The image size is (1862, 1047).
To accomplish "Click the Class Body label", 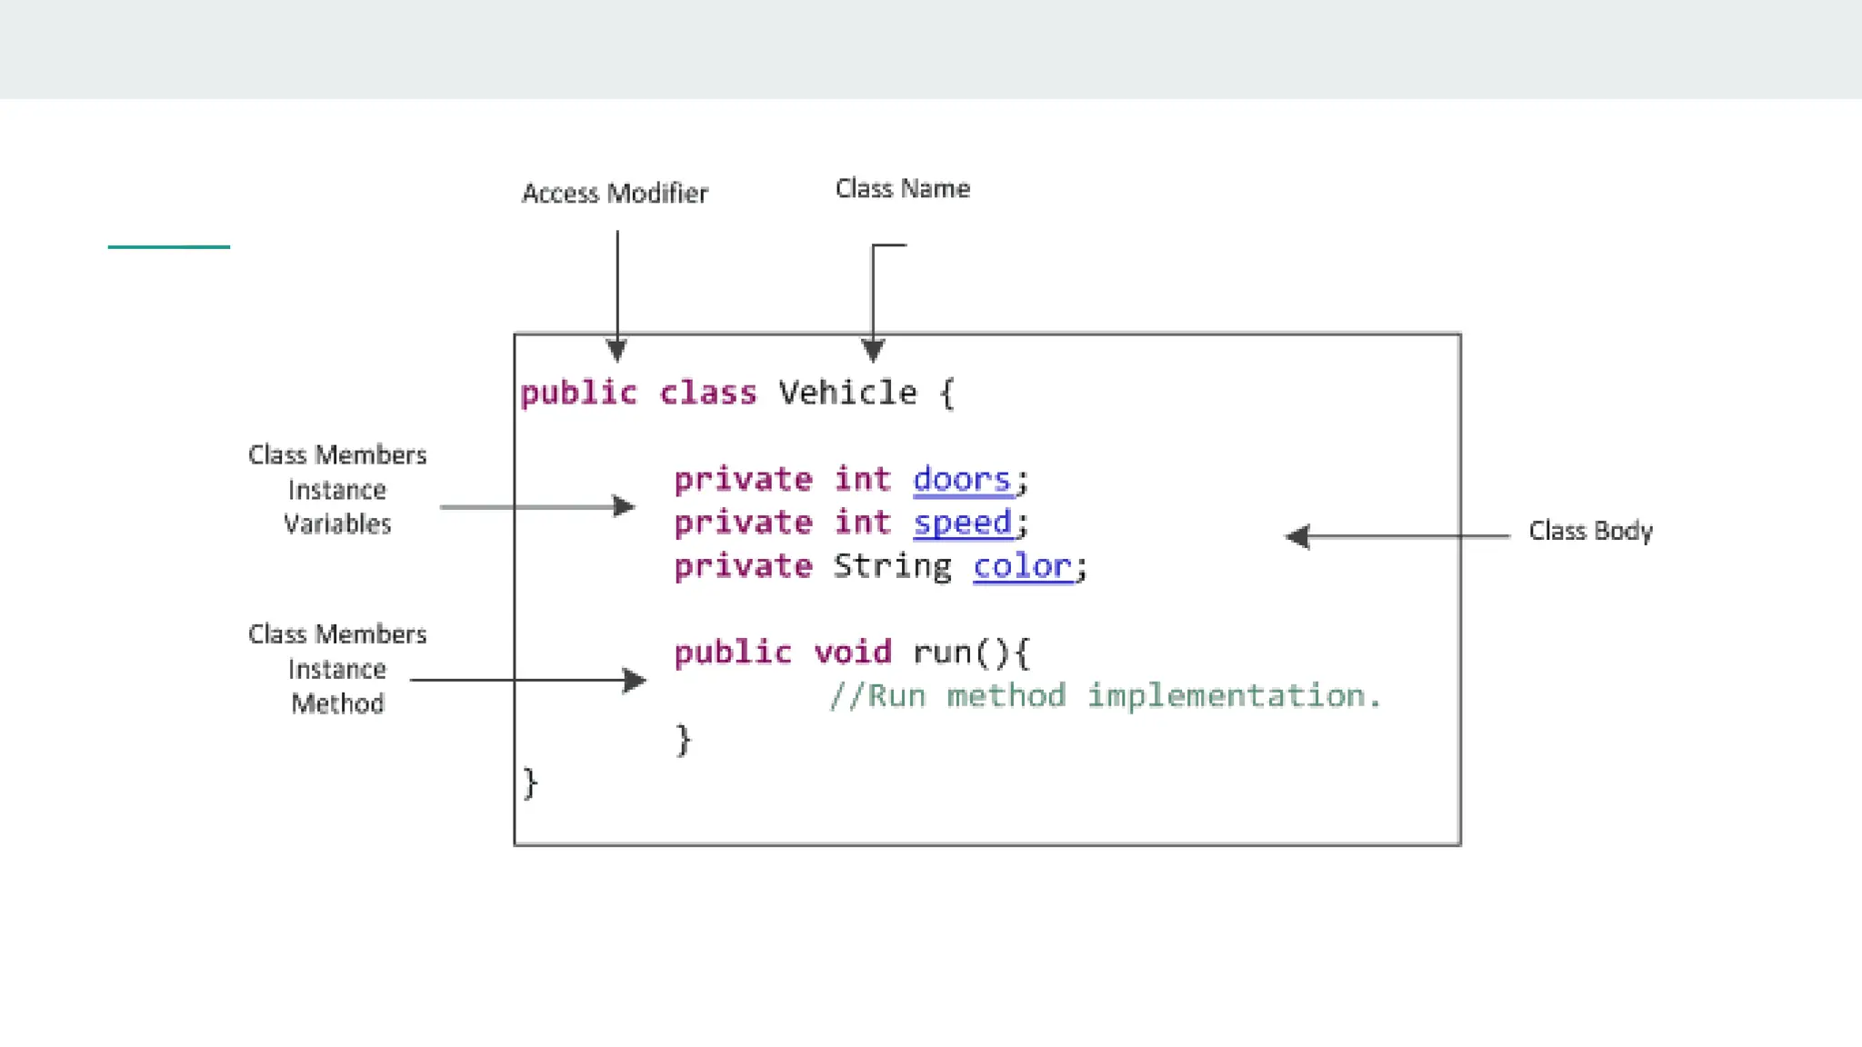I will (1590, 531).
